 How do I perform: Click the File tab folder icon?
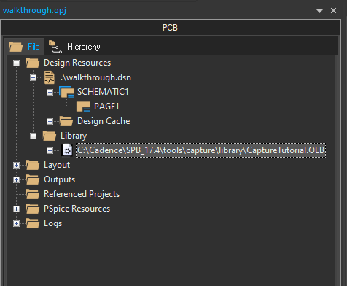click(16, 47)
